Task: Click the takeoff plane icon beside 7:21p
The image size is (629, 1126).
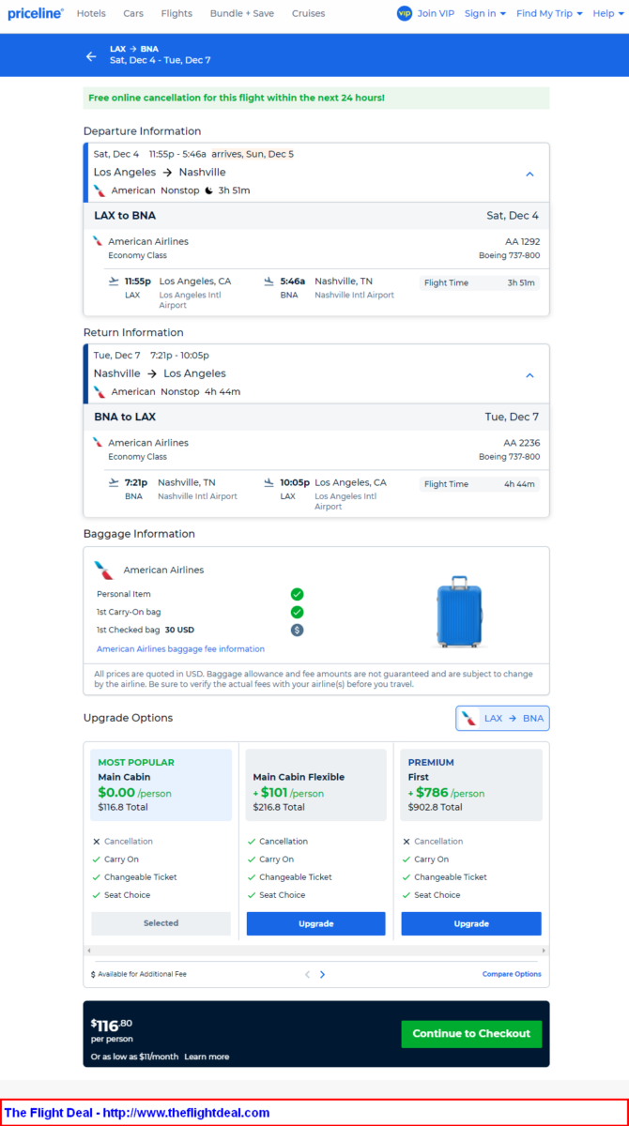Action: (x=114, y=482)
